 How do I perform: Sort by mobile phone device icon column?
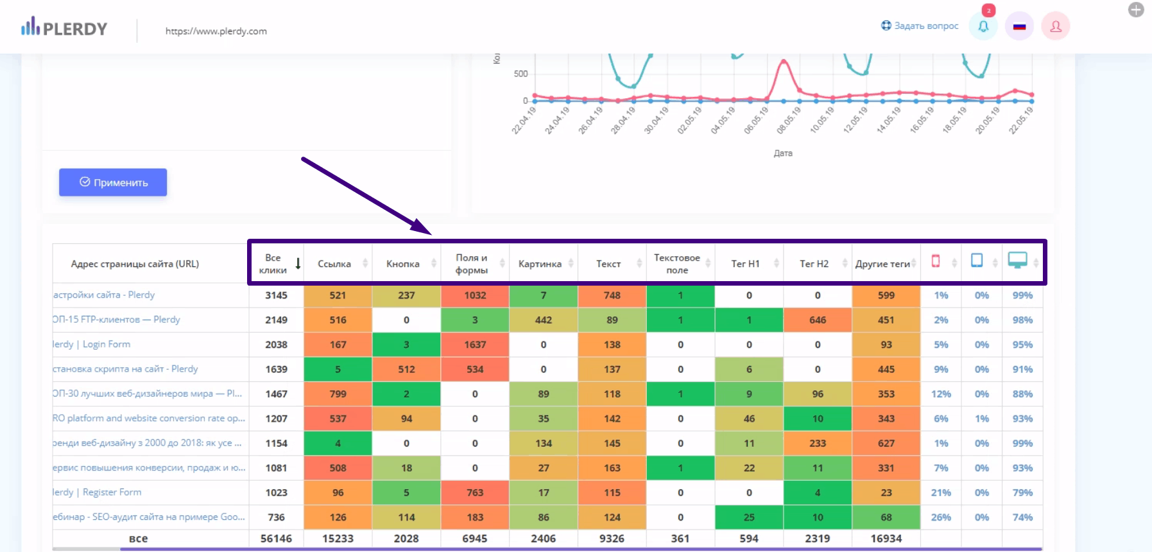point(936,261)
